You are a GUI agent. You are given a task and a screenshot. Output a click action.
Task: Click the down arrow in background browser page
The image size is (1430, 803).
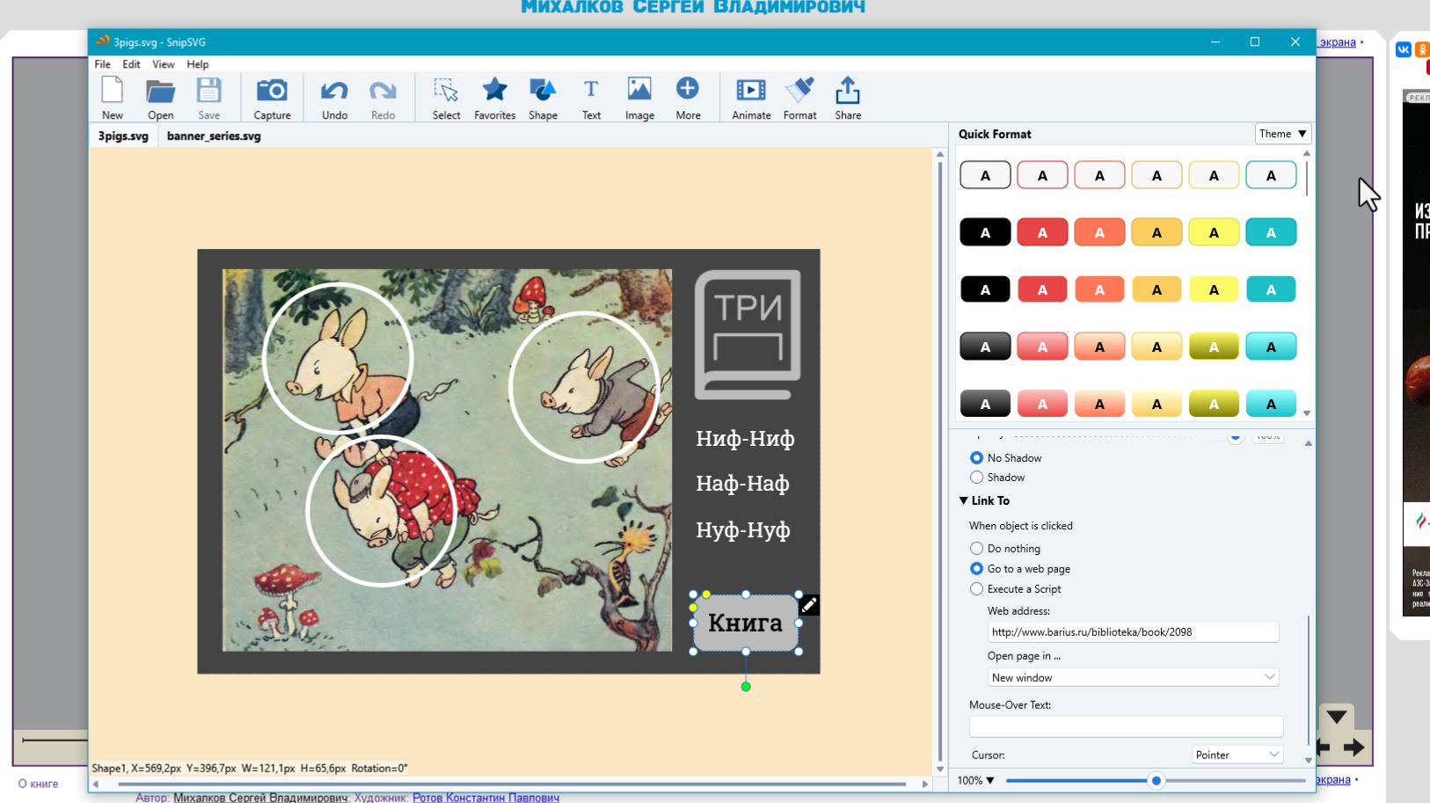tap(1337, 717)
